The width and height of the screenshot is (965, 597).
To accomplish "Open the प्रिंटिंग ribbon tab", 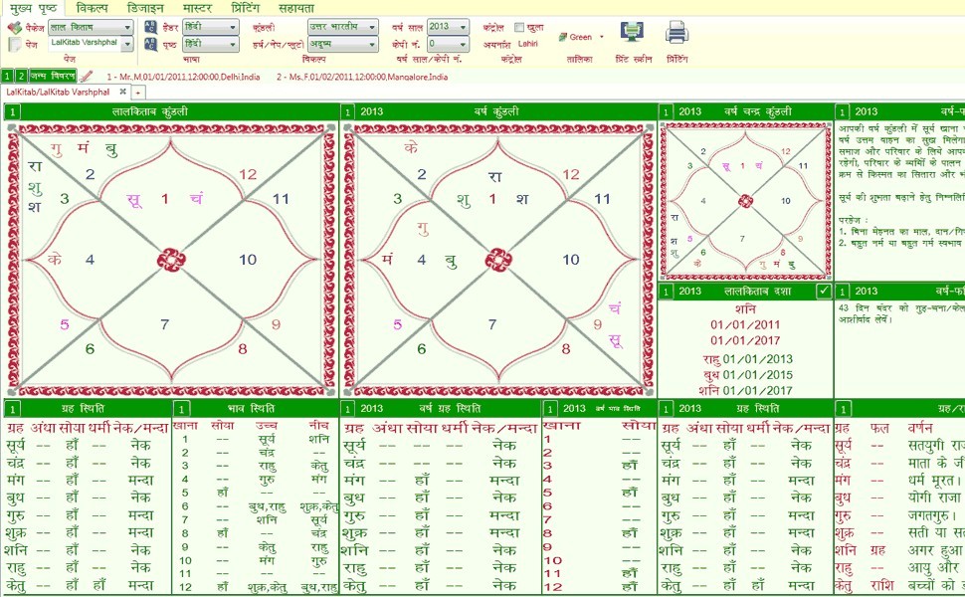I will pos(245,8).
